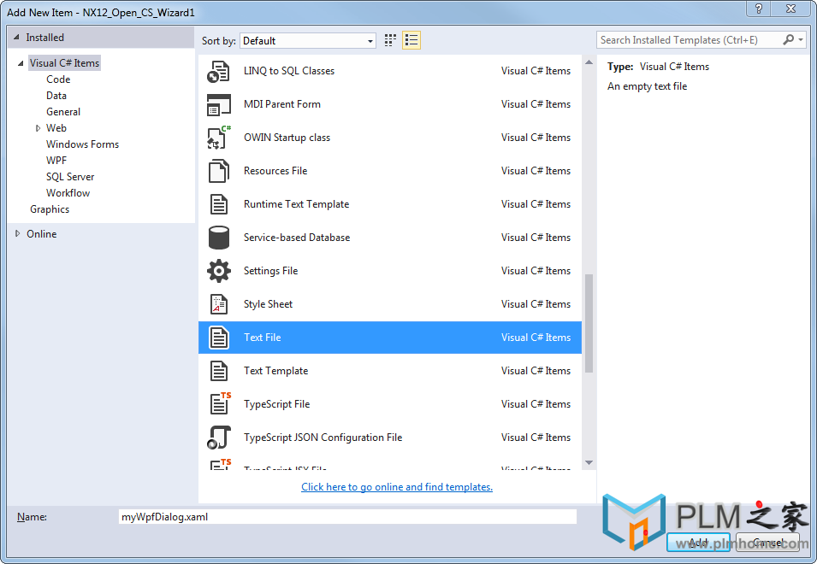The image size is (817, 564).
Task: Collapse the Visual C# Items node
Action: tap(21, 63)
